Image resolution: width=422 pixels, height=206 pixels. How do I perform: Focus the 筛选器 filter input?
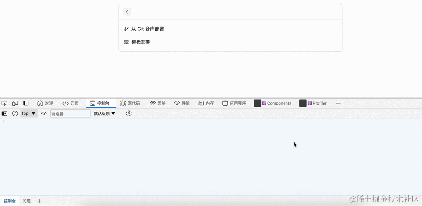70,113
